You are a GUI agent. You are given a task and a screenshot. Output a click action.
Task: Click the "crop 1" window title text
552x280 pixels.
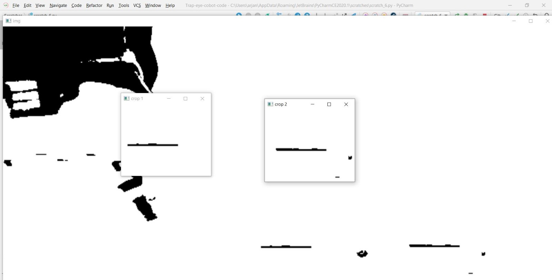click(x=137, y=99)
